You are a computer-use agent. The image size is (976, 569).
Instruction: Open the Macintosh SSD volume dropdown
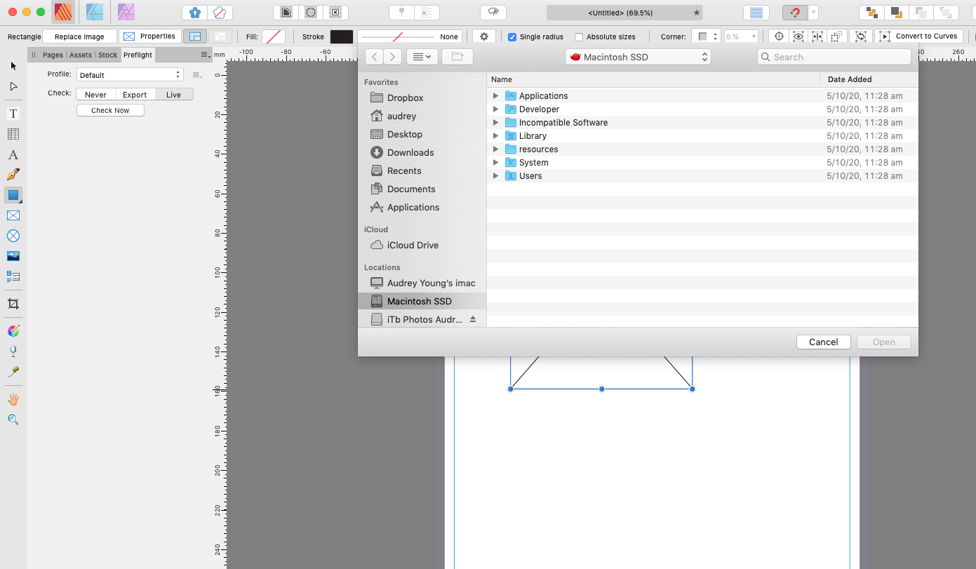coord(637,57)
